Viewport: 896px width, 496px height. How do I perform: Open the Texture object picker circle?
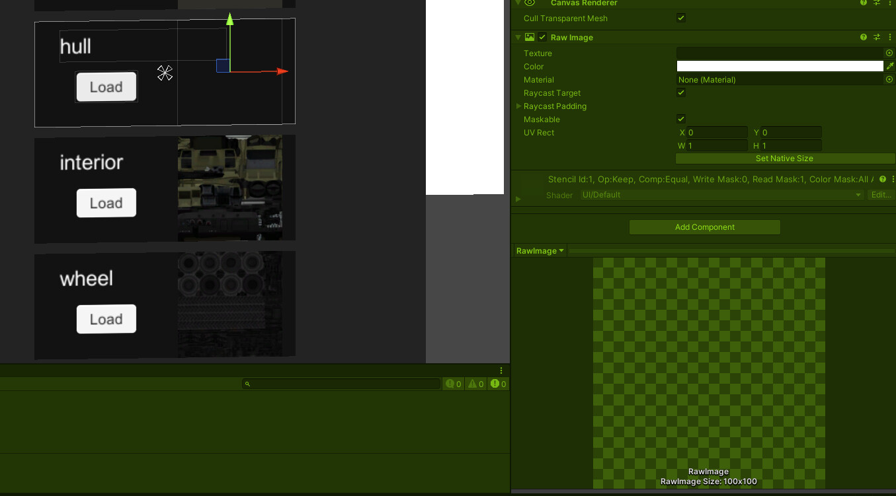(889, 53)
